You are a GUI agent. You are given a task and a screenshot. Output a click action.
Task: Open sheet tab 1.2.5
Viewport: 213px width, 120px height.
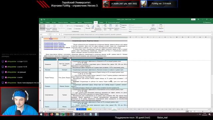(x=119, y=109)
